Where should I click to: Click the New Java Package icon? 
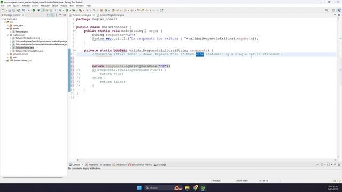point(102,10)
